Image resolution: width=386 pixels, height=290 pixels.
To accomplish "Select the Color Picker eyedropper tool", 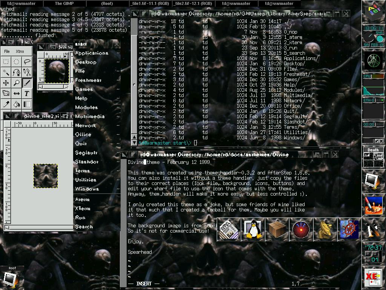I will [6, 104].
